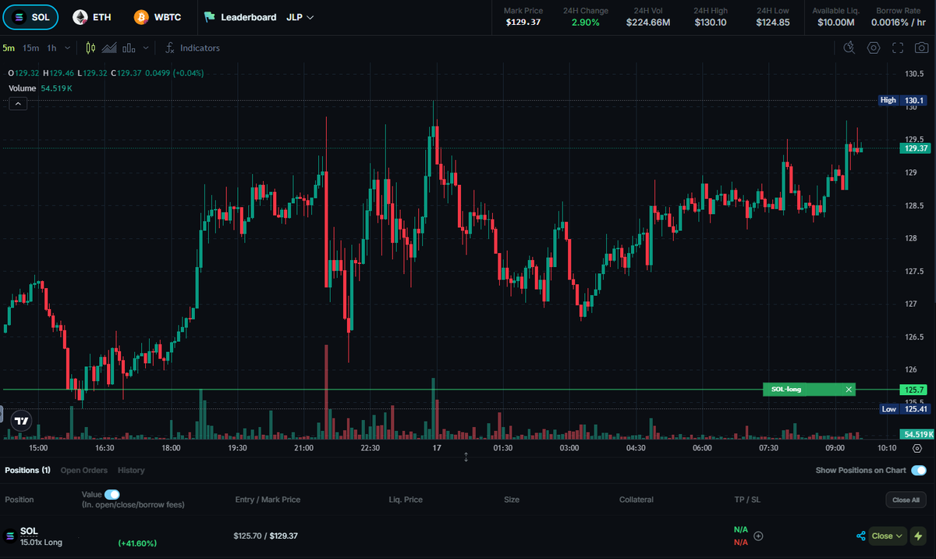Click the Mark Price $129.37 value
This screenshot has width=936, height=559.
[x=522, y=22]
